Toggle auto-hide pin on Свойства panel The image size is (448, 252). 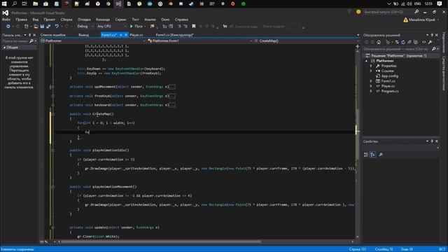point(432,141)
